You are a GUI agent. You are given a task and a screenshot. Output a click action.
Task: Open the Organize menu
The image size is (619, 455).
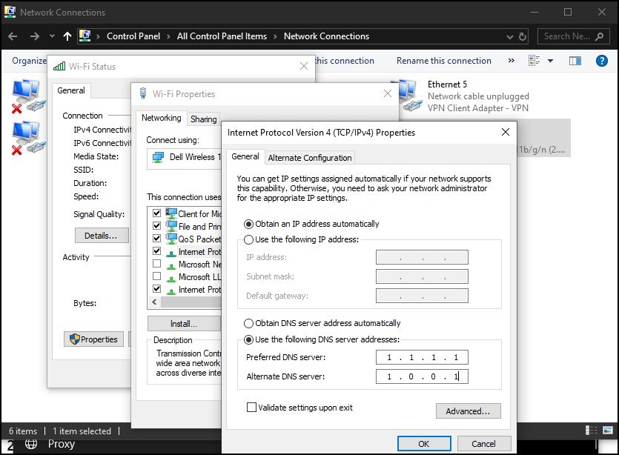pyautogui.click(x=29, y=60)
